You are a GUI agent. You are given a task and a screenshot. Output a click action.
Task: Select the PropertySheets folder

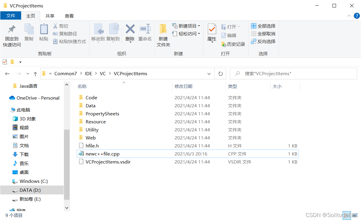(187, 114)
